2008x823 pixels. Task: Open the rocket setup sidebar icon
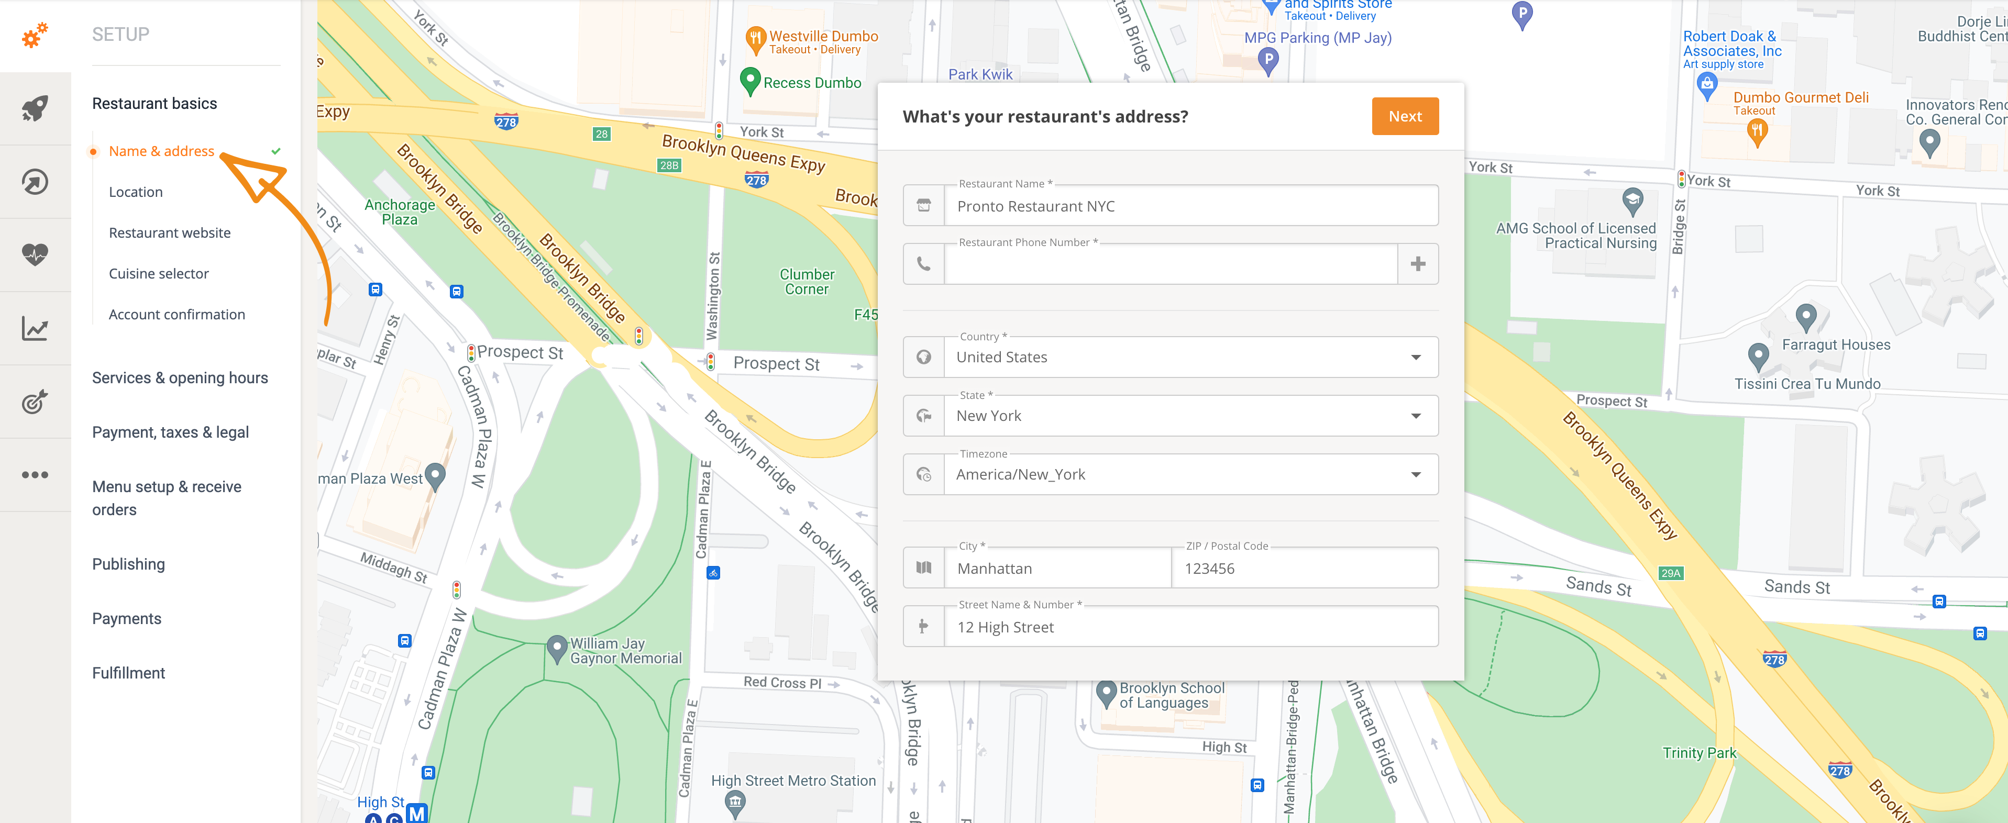coord(35,108)
